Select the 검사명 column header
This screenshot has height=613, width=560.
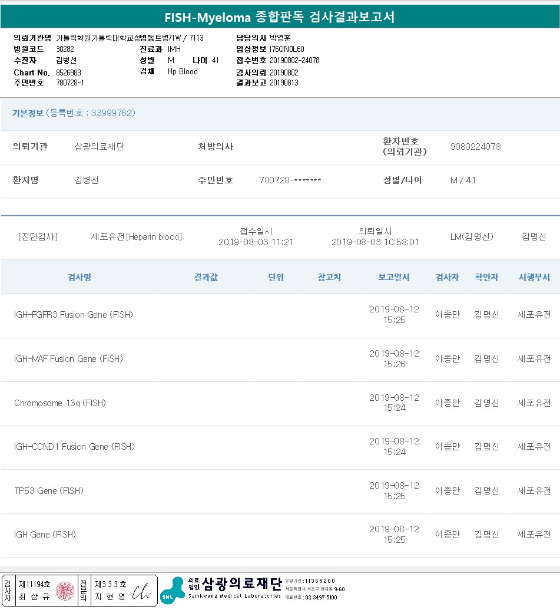pyautogui.click(x=79, y=277)
